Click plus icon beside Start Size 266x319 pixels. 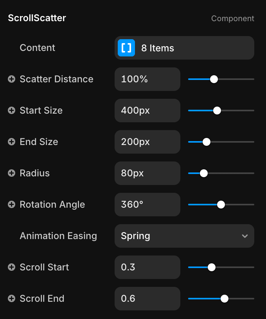coord(12,111)
